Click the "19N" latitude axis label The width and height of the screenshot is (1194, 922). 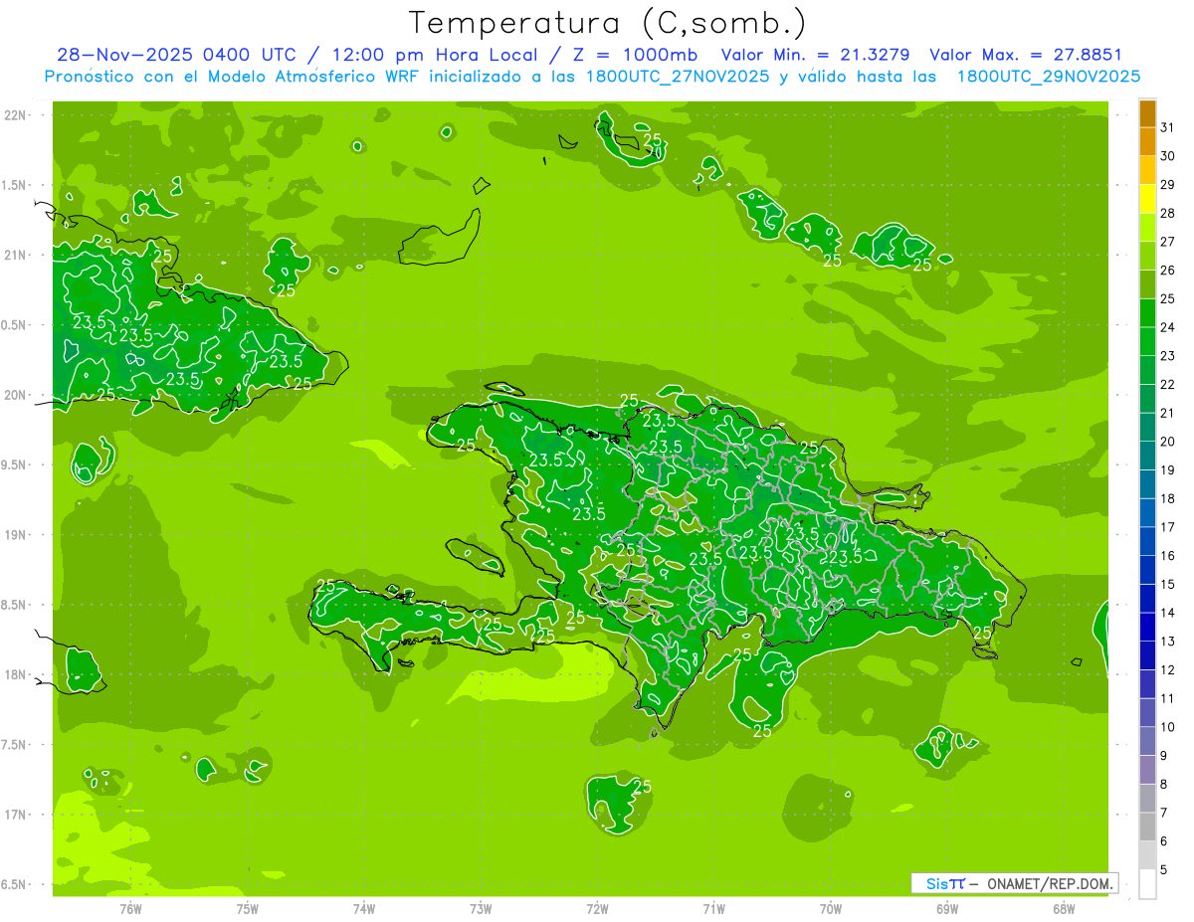pyautogui.click(x=16, y=534)
